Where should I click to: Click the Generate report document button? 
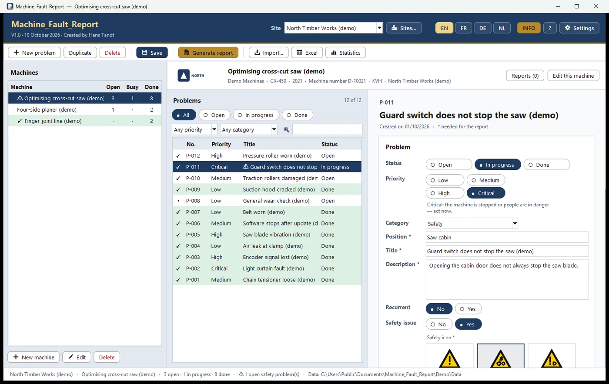point(208,53)
